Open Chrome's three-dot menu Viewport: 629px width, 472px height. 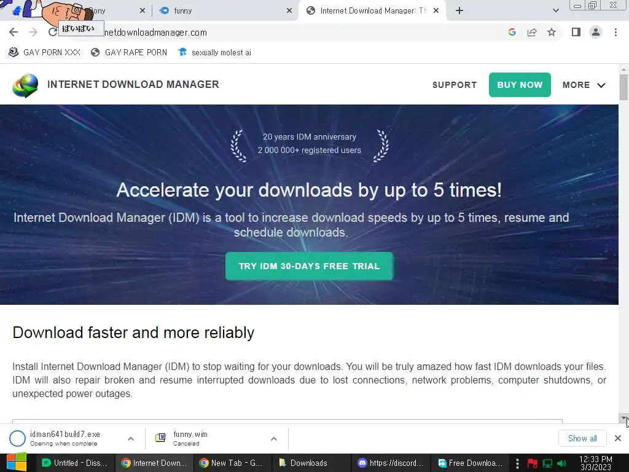click(x=615, y=32)
